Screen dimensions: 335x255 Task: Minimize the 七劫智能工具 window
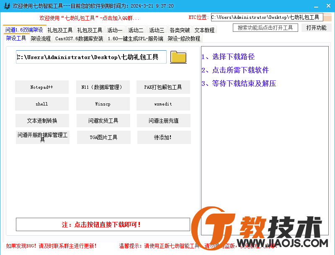[x=316, y=6]
